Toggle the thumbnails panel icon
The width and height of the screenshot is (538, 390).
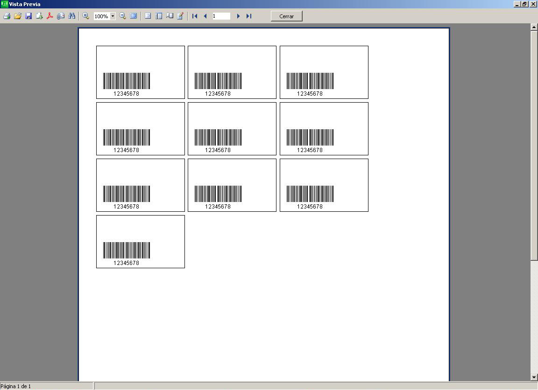[x=159, y=16]
